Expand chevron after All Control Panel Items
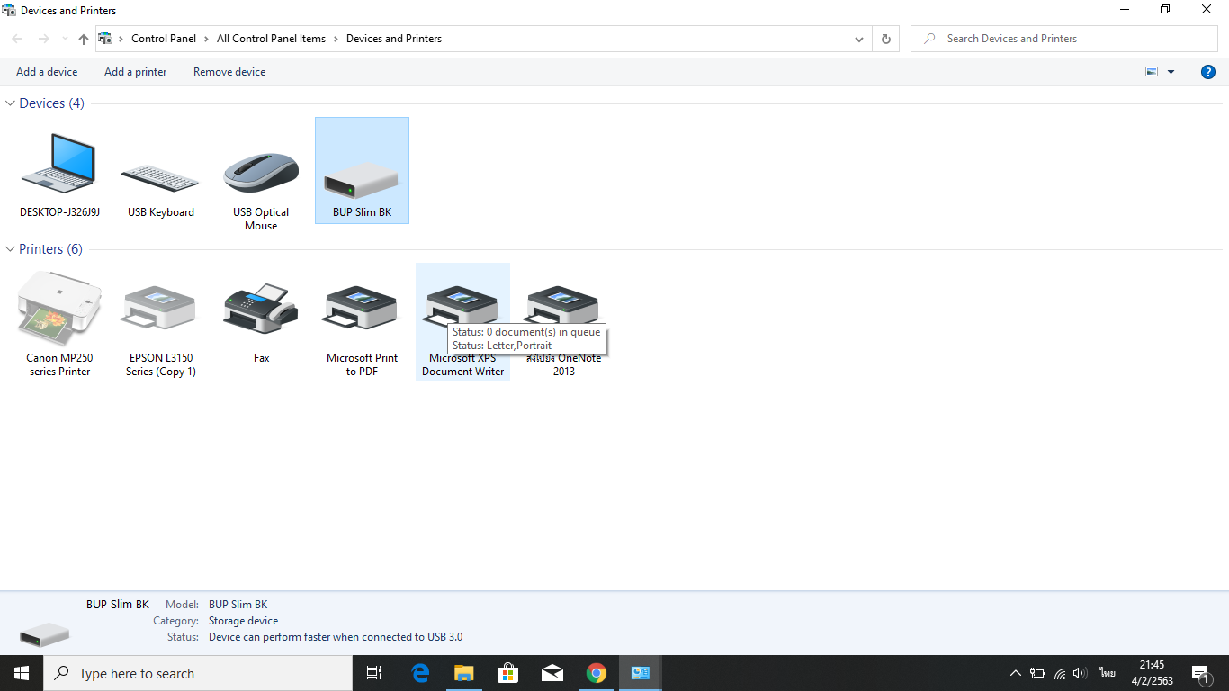The width and height of the screenshot is (1229, 691). 336,39
